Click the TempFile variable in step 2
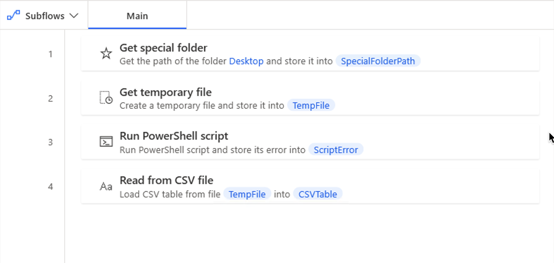The image size is (554, 263). click(311, 105)
